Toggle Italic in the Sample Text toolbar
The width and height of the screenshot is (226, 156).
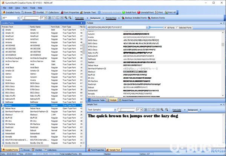coord(150,109)
